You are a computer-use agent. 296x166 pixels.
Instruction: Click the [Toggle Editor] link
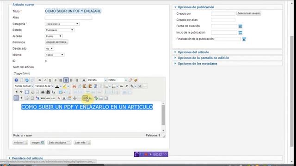coord(22,73)
